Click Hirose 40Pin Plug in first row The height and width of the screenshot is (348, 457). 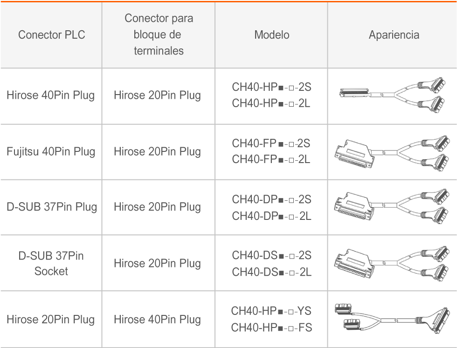coord(51,95)
